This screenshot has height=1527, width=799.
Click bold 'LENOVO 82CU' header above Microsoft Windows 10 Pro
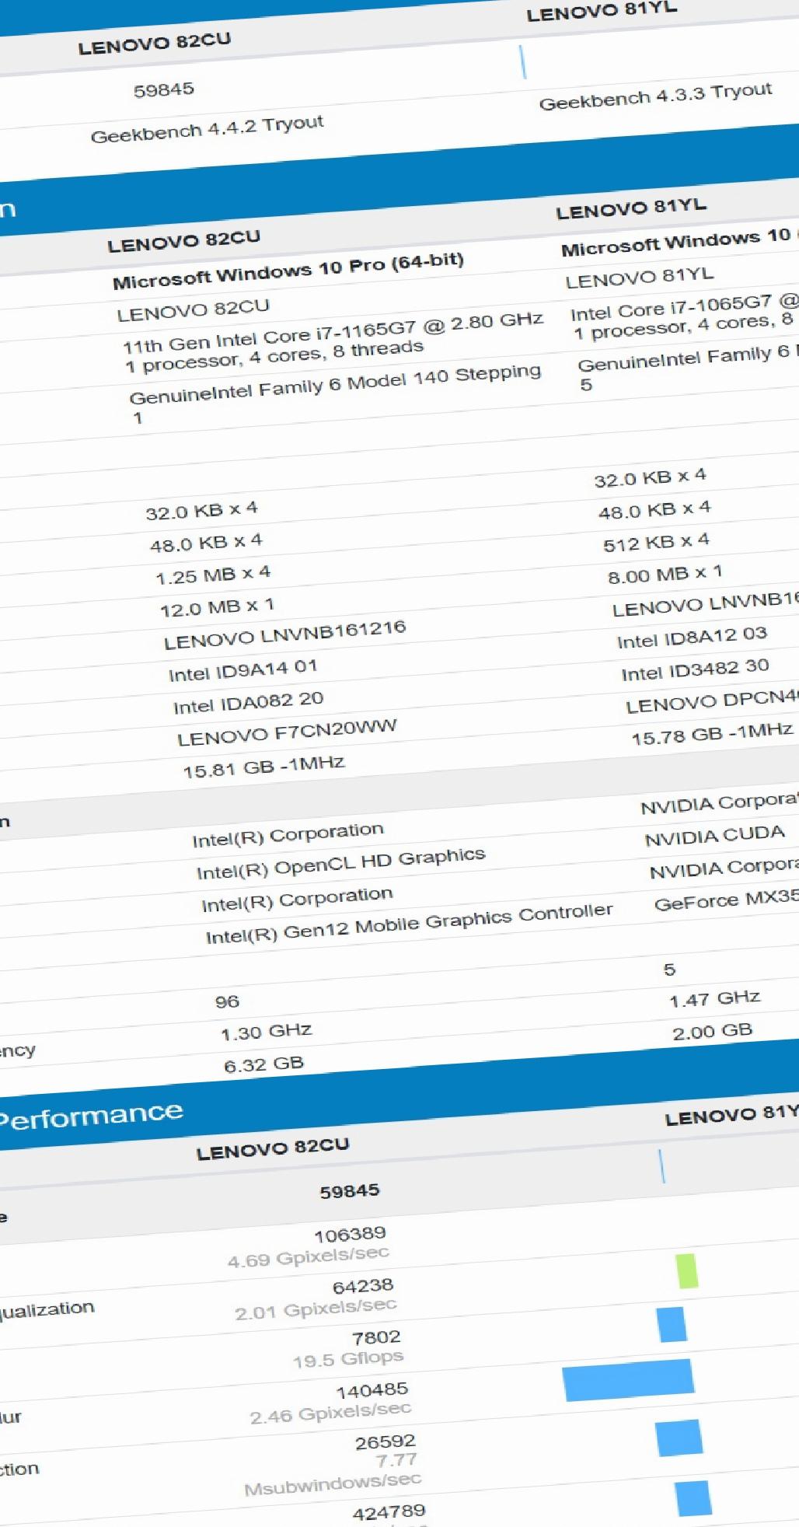[183, 241]
